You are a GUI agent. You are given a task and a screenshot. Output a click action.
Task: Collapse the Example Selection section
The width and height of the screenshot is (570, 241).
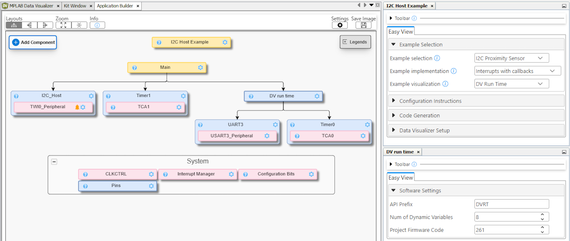393,45
